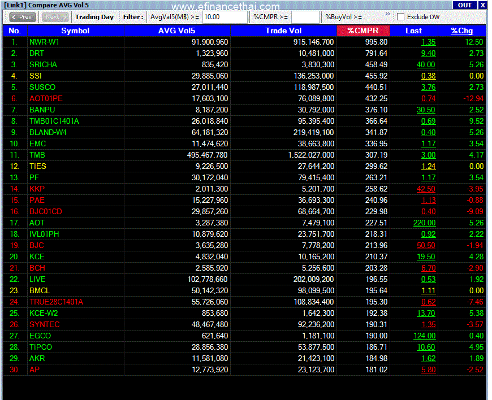Click last price 19.50 for KCE

pos(426,256)
